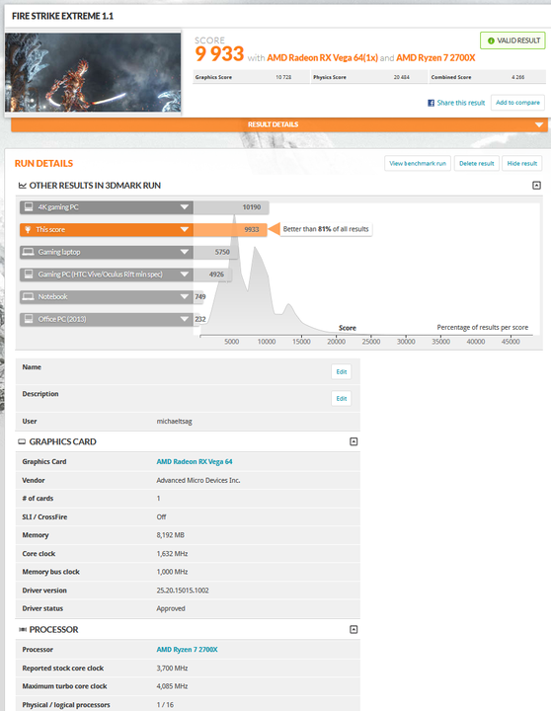Collapse the Processor section

coord(354,629)
